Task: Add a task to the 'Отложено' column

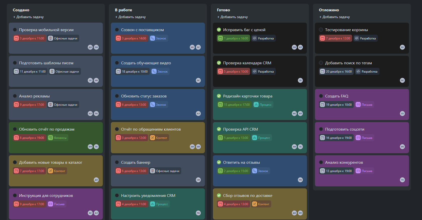Action: tap(335, 17)
